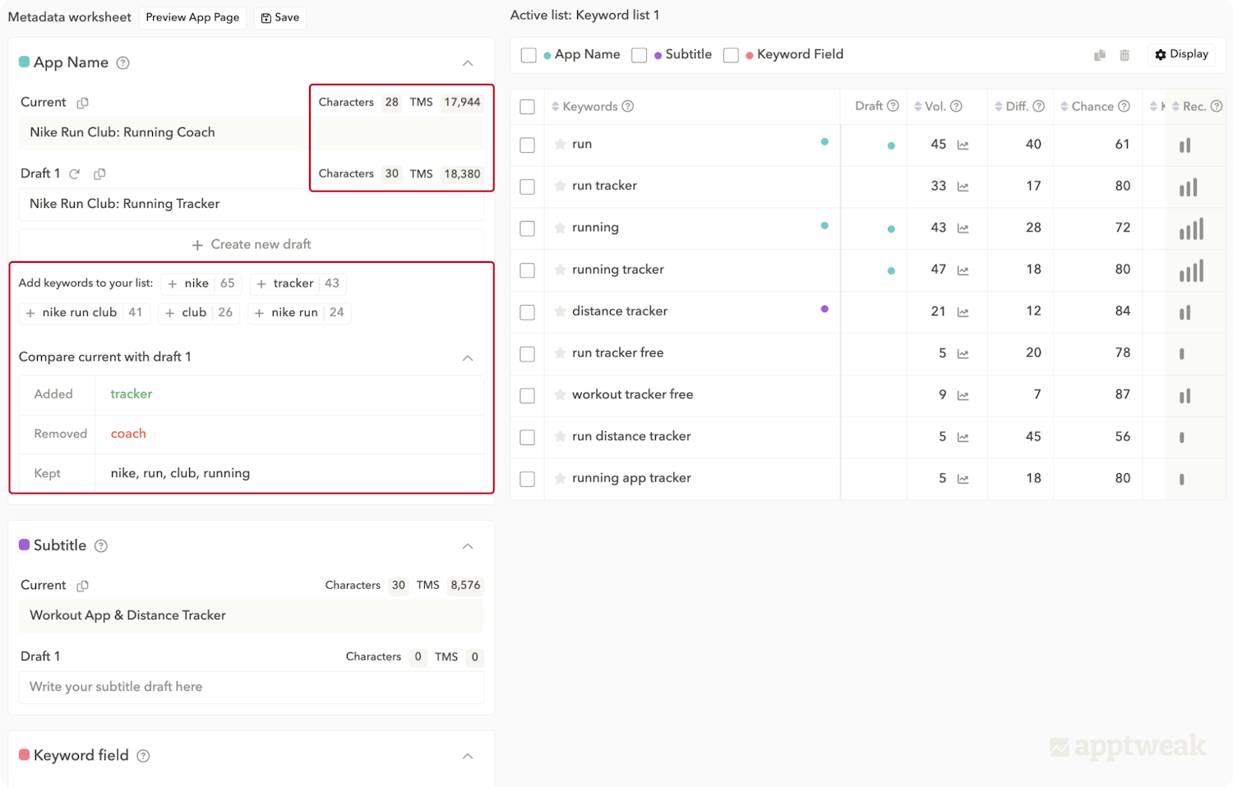Star the keyword 'running tracker'
Image resolution: width=1233 pixels, height=787 pixels.
click(x=560, y=269)
